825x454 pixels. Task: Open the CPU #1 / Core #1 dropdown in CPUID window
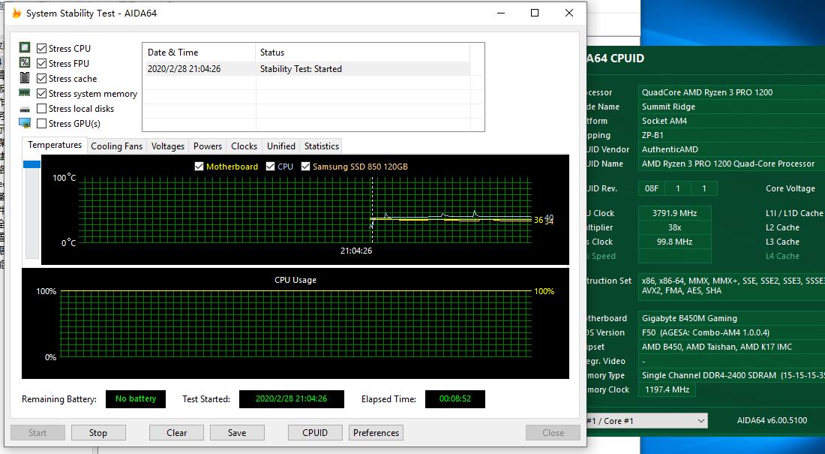tap(646, 421)
